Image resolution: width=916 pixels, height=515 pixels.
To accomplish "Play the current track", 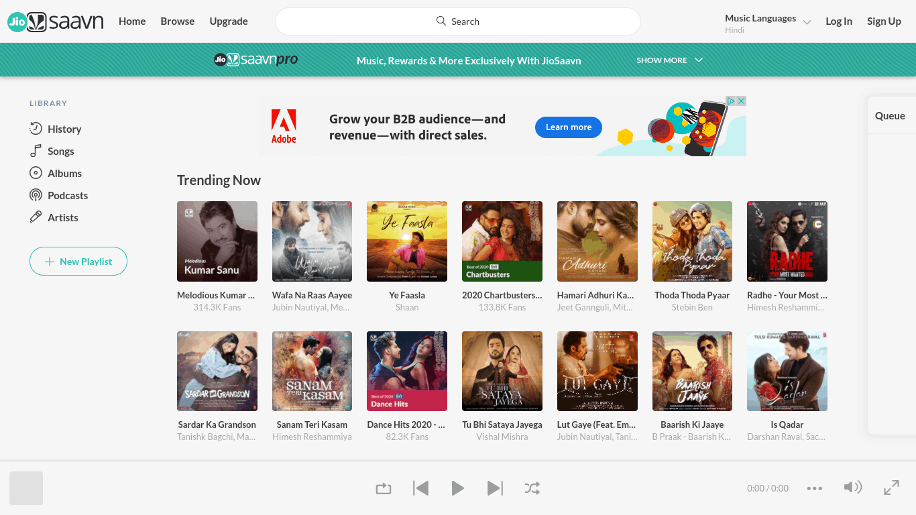I will 458,488.
